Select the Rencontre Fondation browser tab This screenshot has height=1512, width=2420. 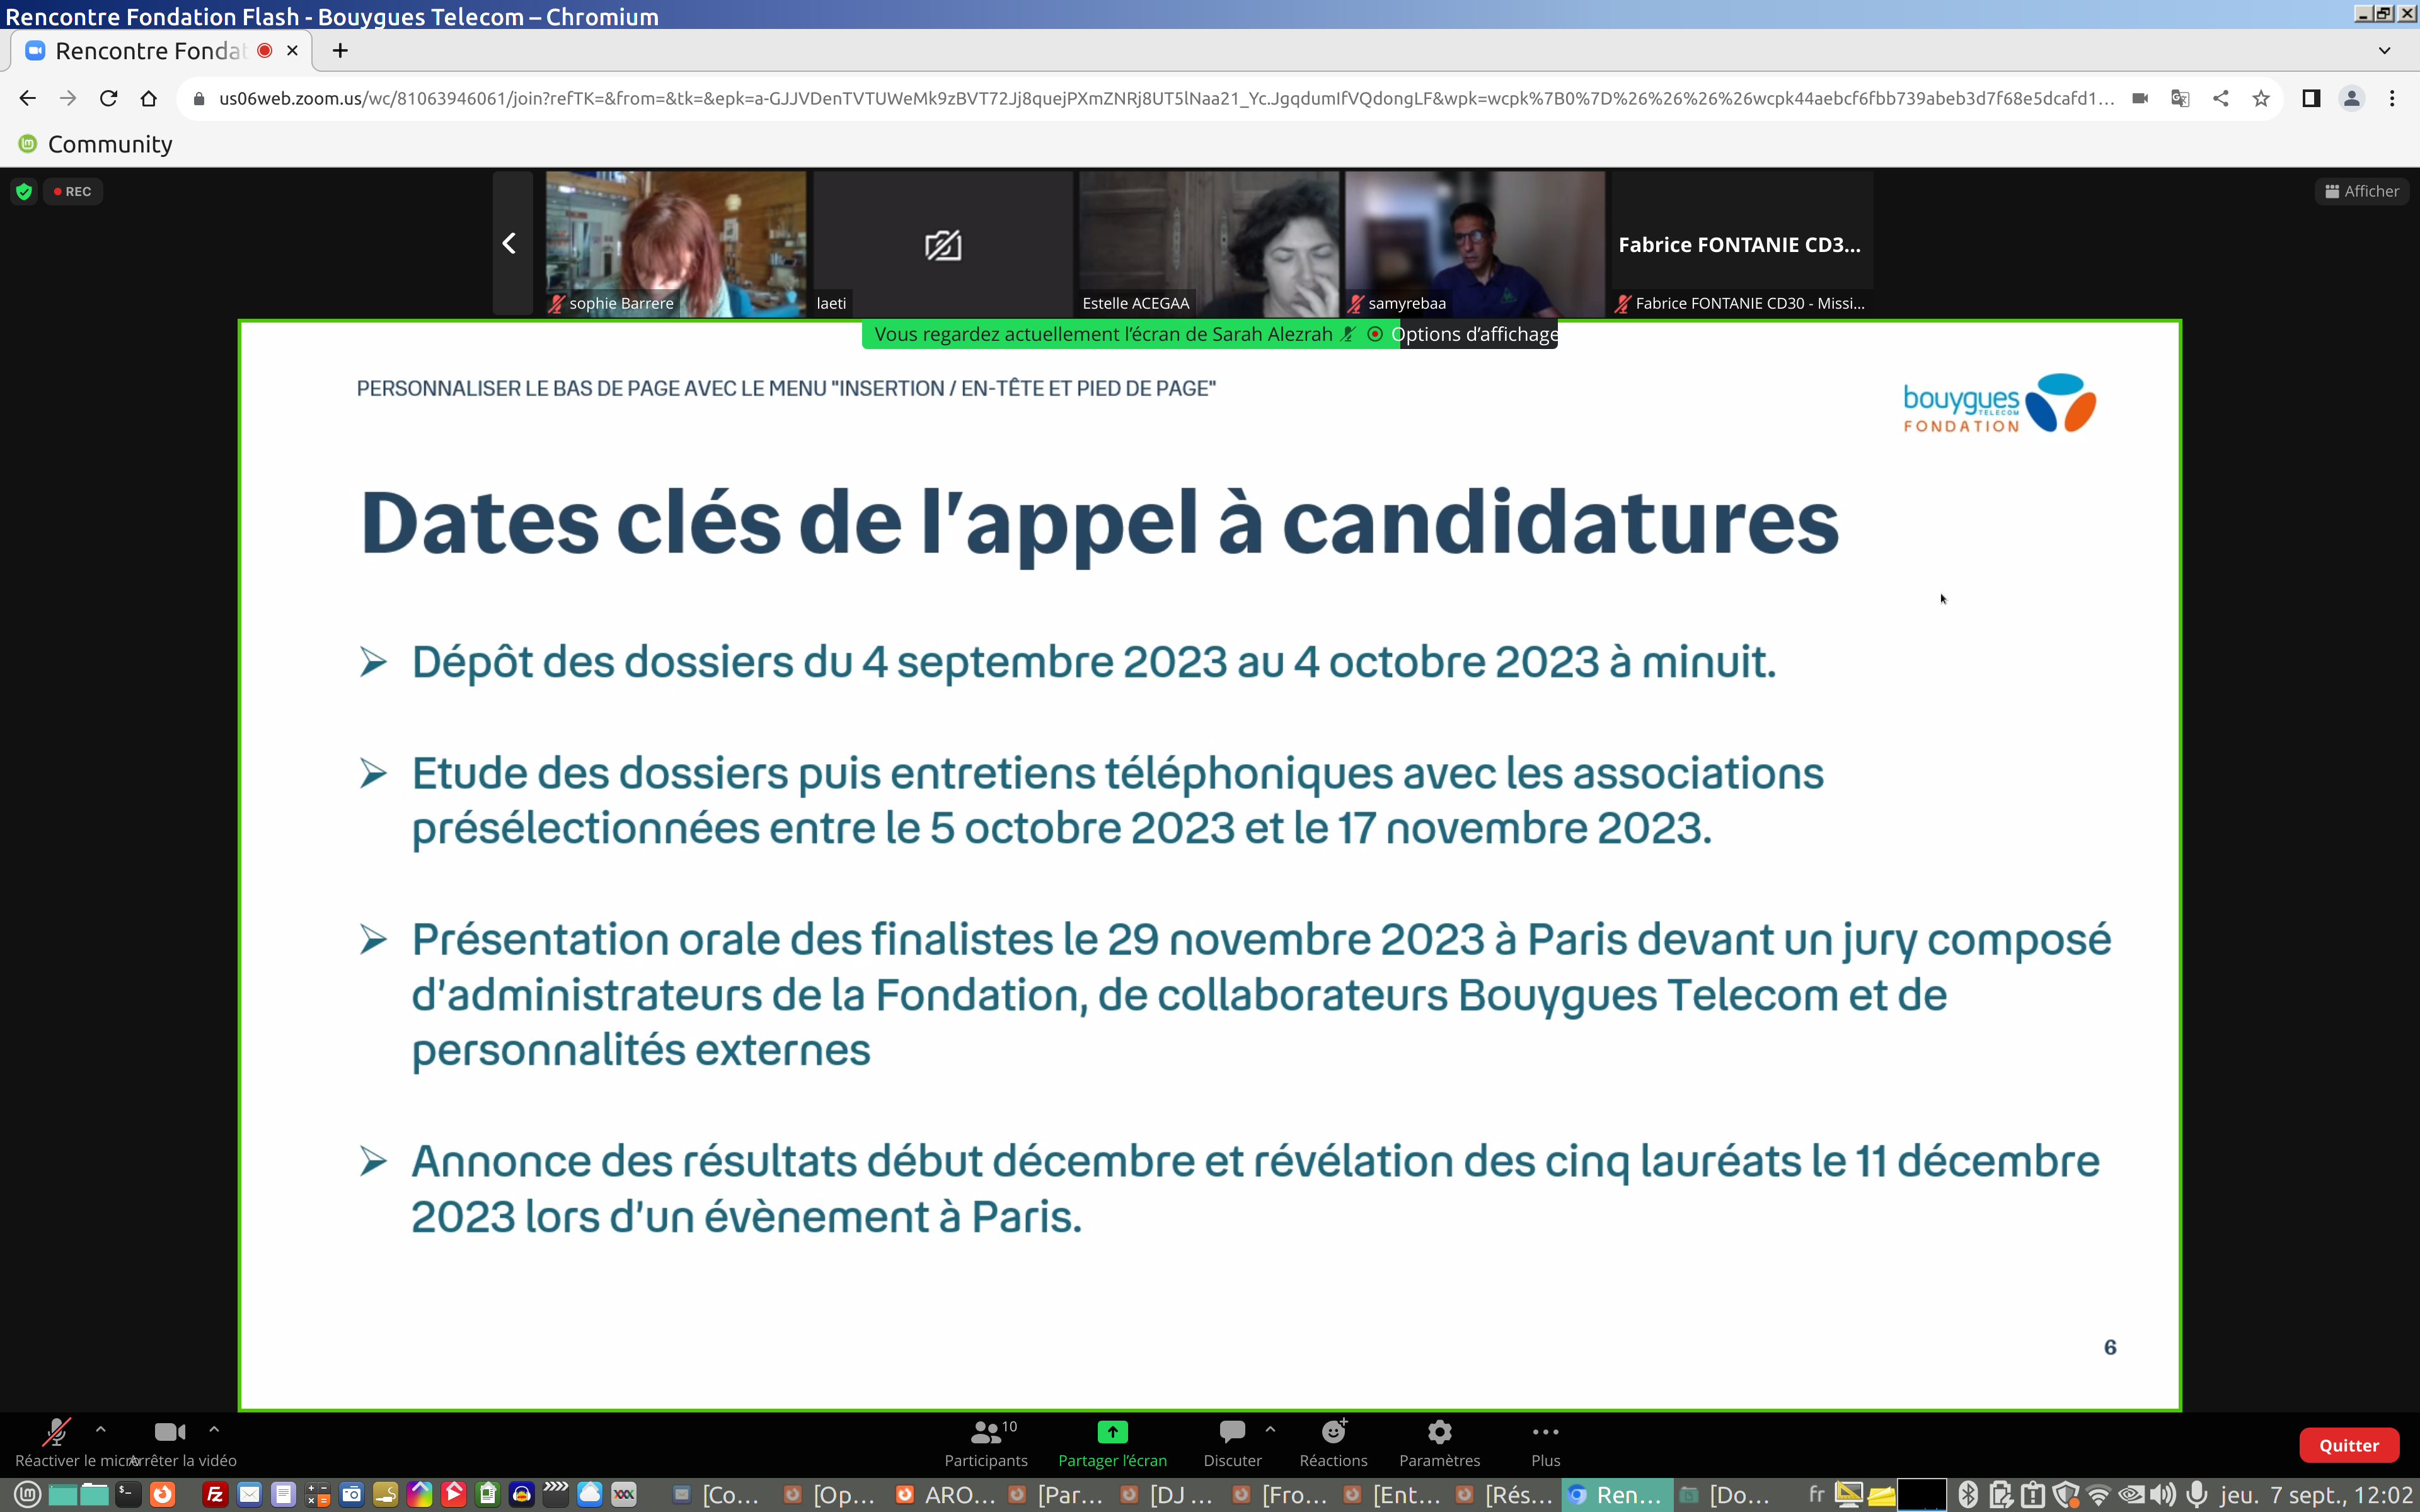[150, 51]
